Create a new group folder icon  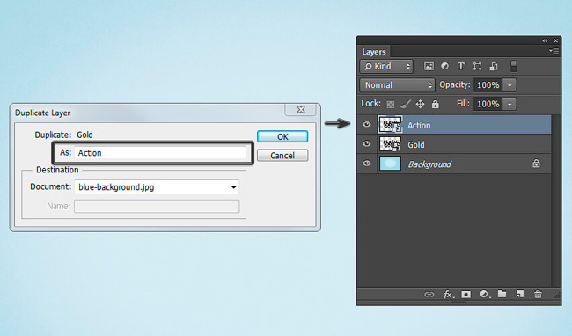(502, 294)
